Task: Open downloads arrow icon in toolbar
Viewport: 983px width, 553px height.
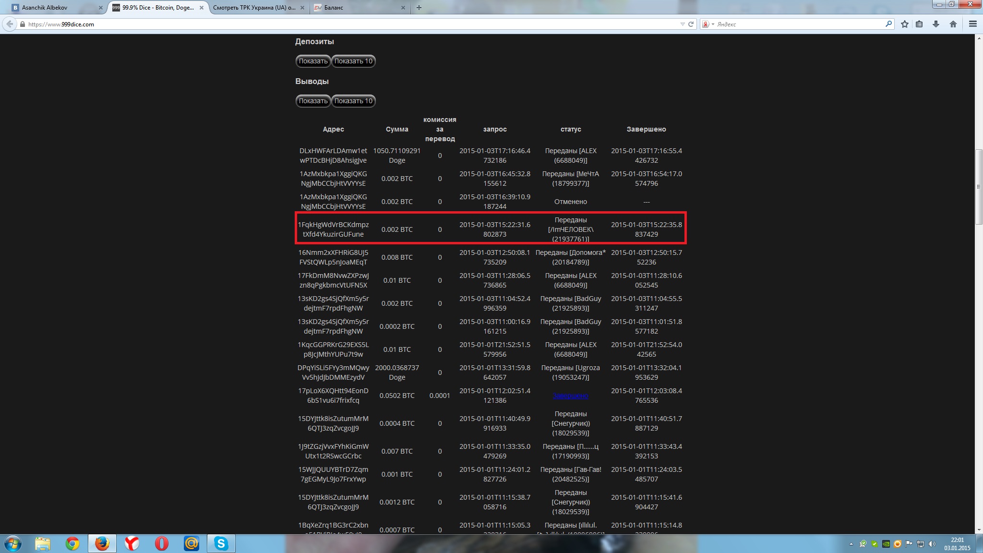Action: (x=936, y=24)
